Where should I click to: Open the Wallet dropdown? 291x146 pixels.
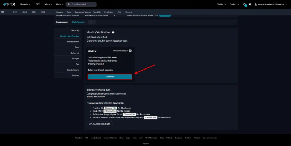coord(222,4)
